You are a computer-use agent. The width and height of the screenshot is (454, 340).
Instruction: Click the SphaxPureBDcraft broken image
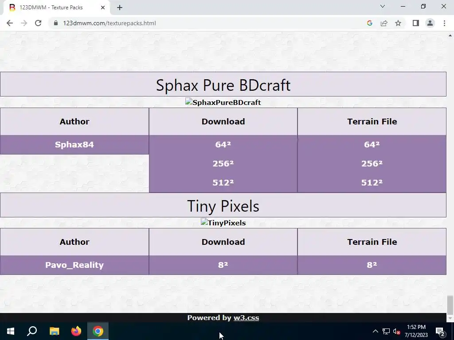click(x=223, y=102)
